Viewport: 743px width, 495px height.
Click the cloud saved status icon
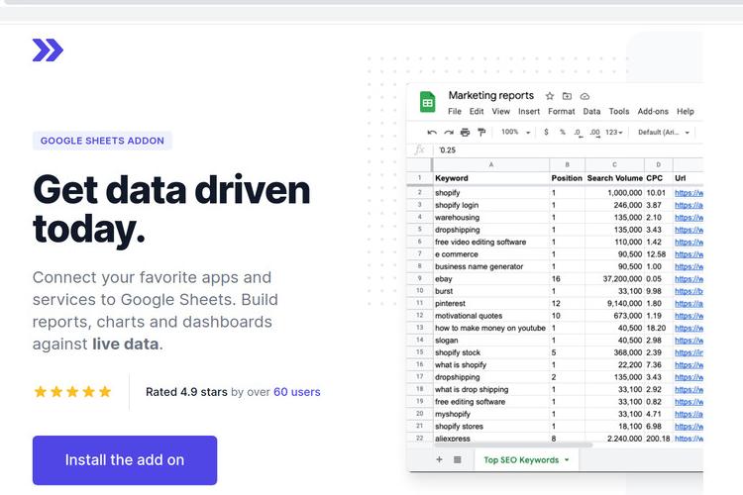point(584,96)
